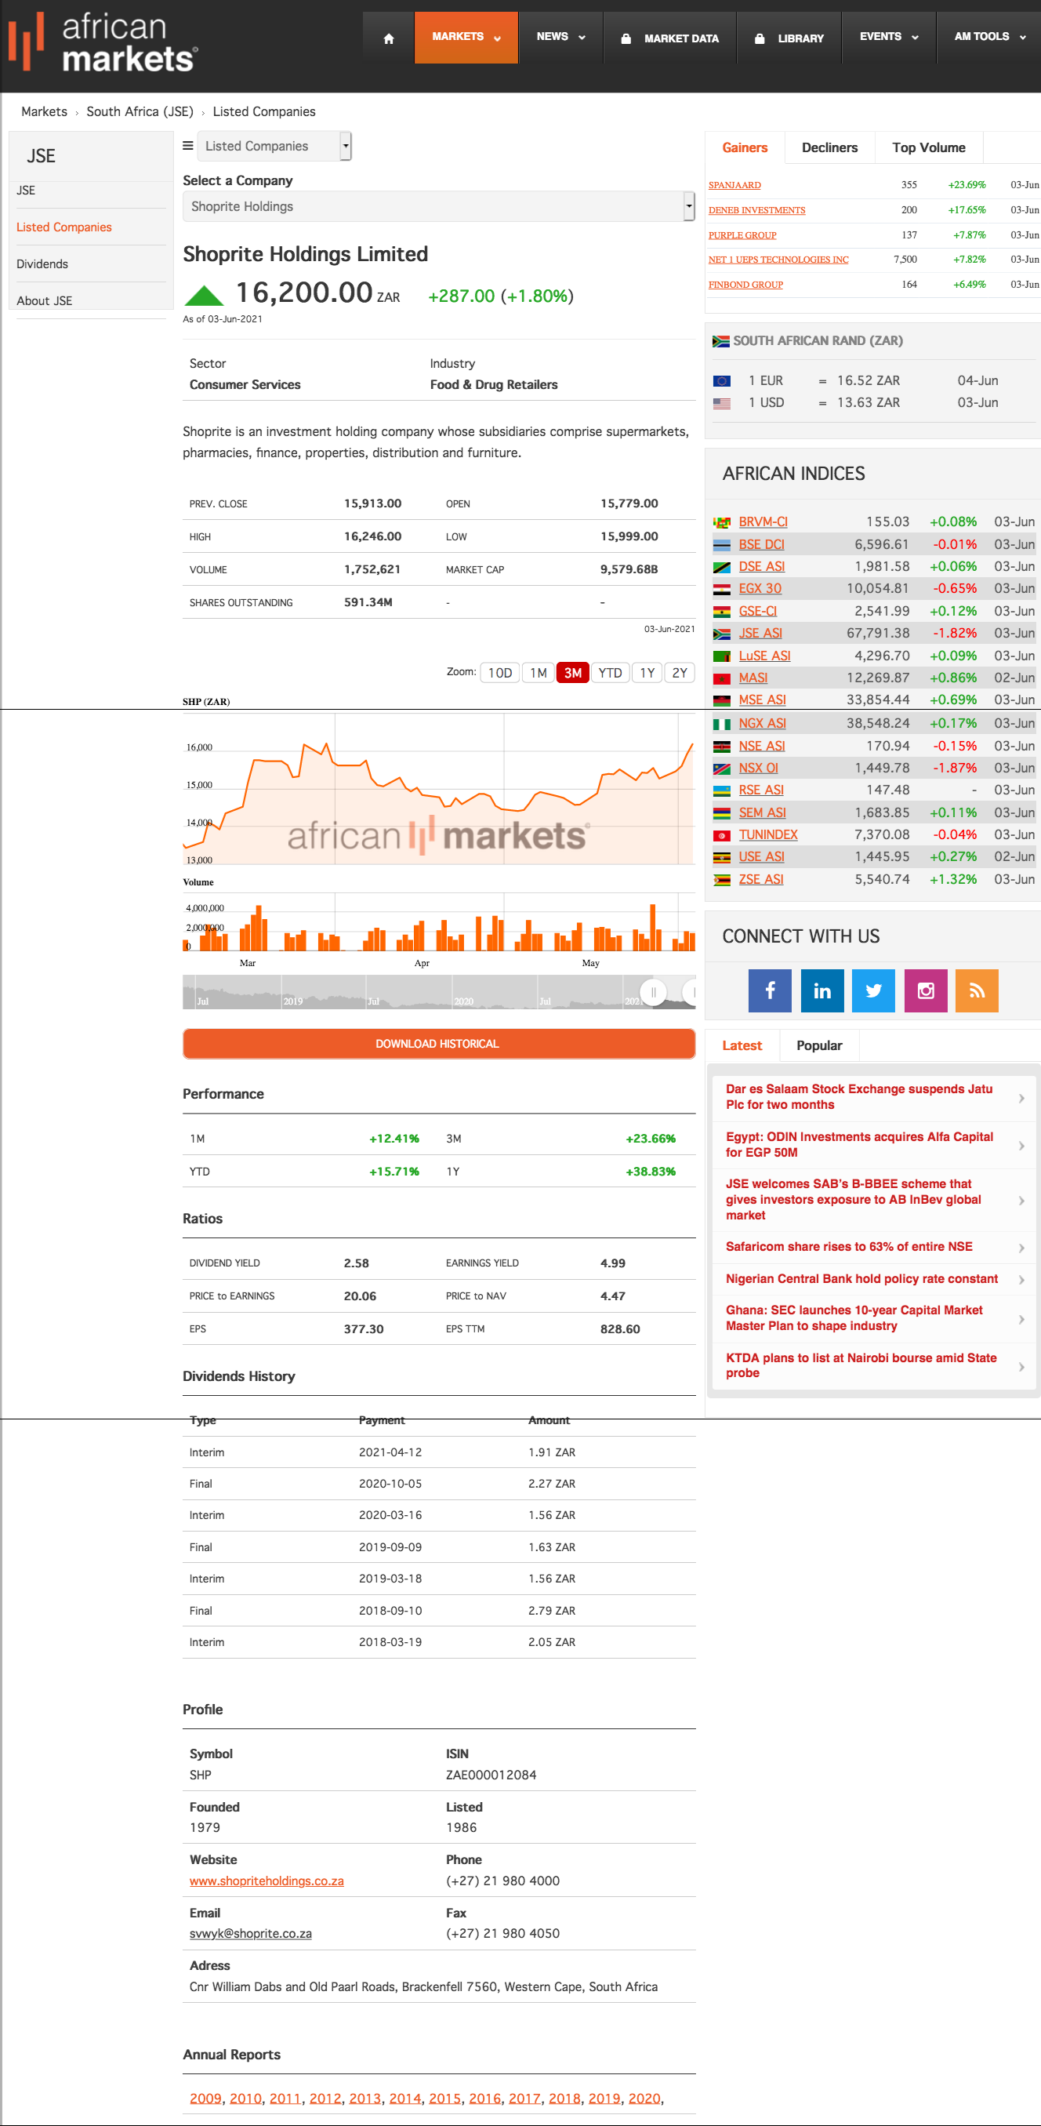
Task: Set chart zoom to 1Y
Action: point(647,673)
